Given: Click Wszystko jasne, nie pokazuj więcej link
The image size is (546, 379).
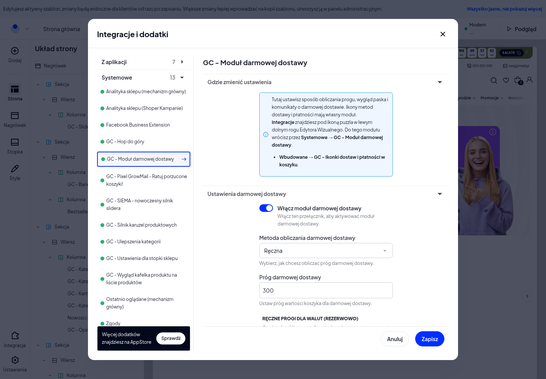Looking at the screenshot, I should point(504,9).
